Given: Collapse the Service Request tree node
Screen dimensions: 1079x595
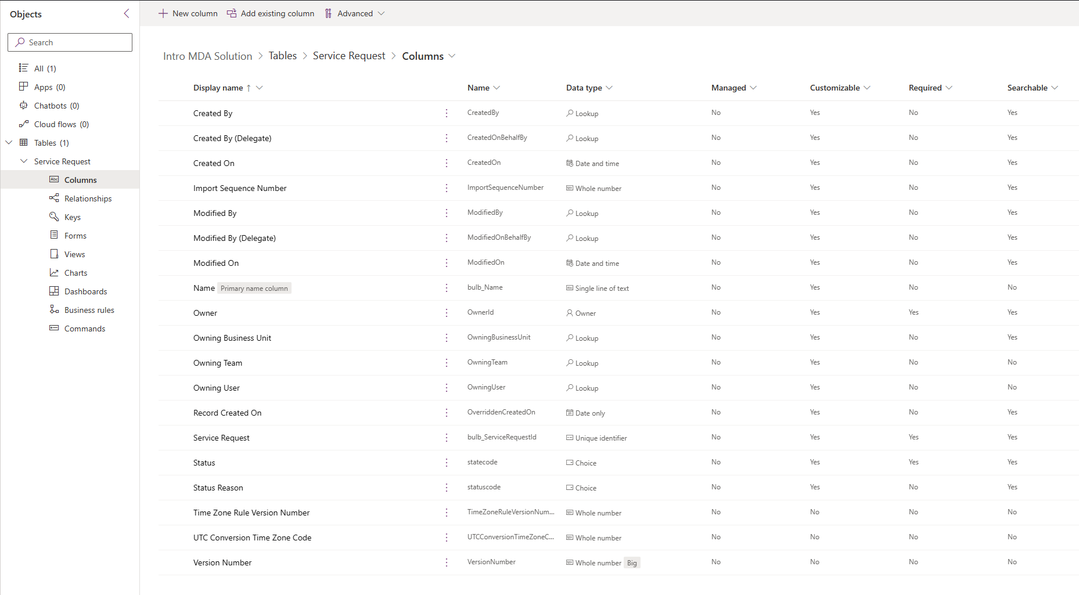Looking at the screenshot, I should point(24,161).
